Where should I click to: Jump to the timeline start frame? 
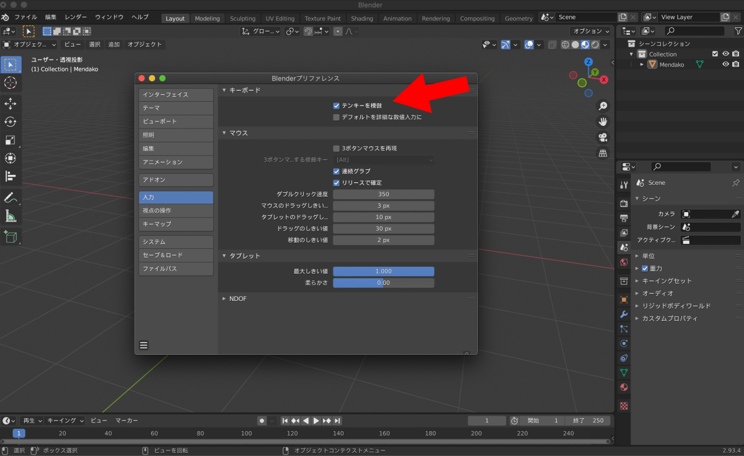(285, 421)
